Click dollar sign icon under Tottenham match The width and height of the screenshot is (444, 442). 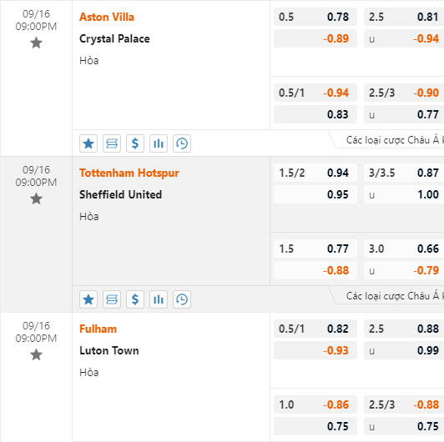click(x=135, y=299)
